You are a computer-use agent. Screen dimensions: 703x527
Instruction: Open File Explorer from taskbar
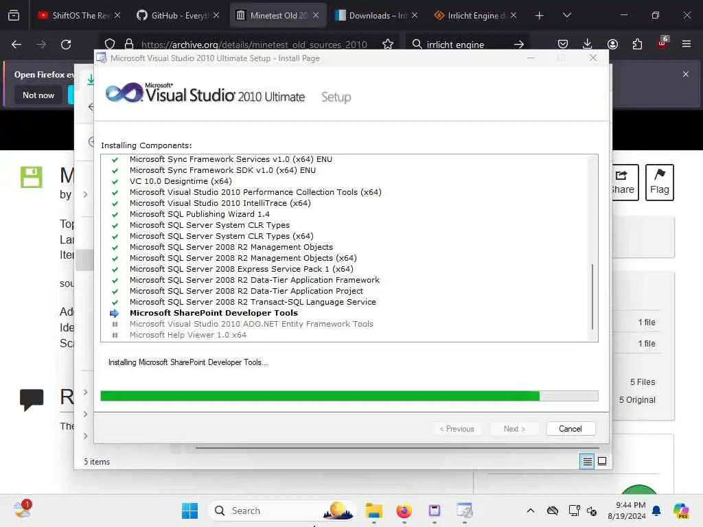coord(373,511)
